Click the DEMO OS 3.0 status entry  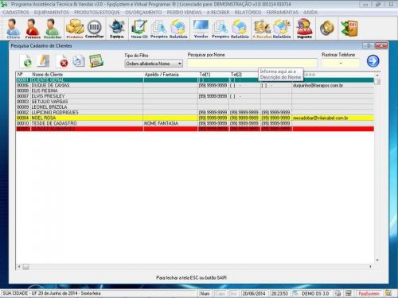[315, 293]
